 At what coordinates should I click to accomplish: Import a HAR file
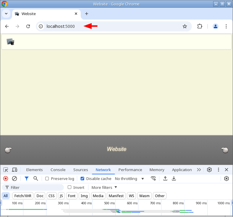point(165,179)
